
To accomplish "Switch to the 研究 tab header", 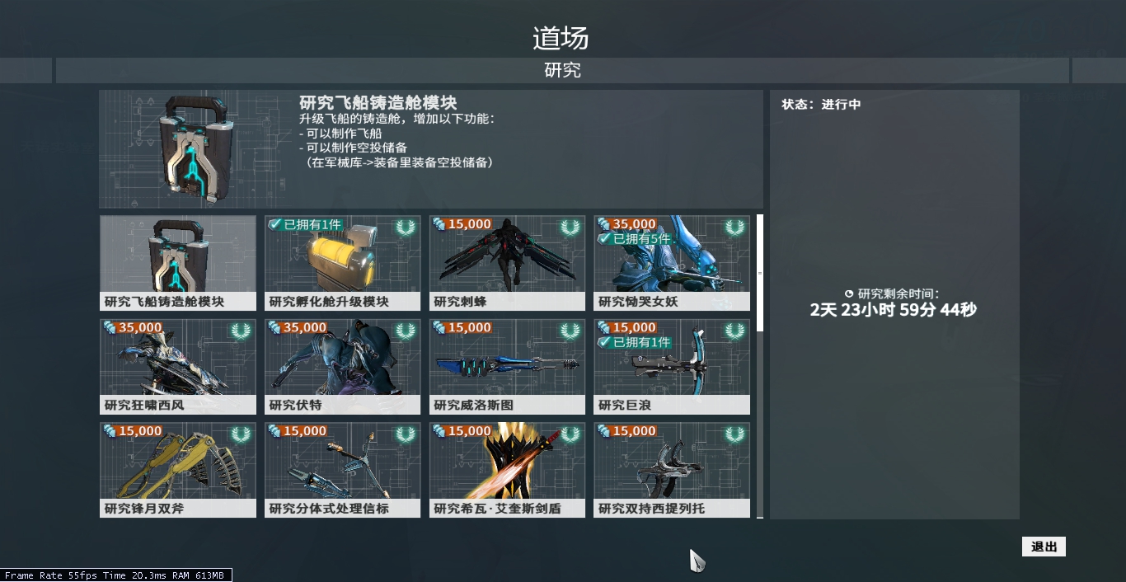I will pyautogui.click(x=562, y=71).
